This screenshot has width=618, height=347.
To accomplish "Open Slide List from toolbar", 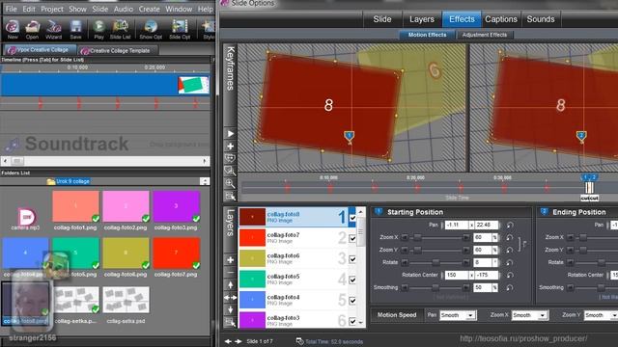I will tap(120, 29).
